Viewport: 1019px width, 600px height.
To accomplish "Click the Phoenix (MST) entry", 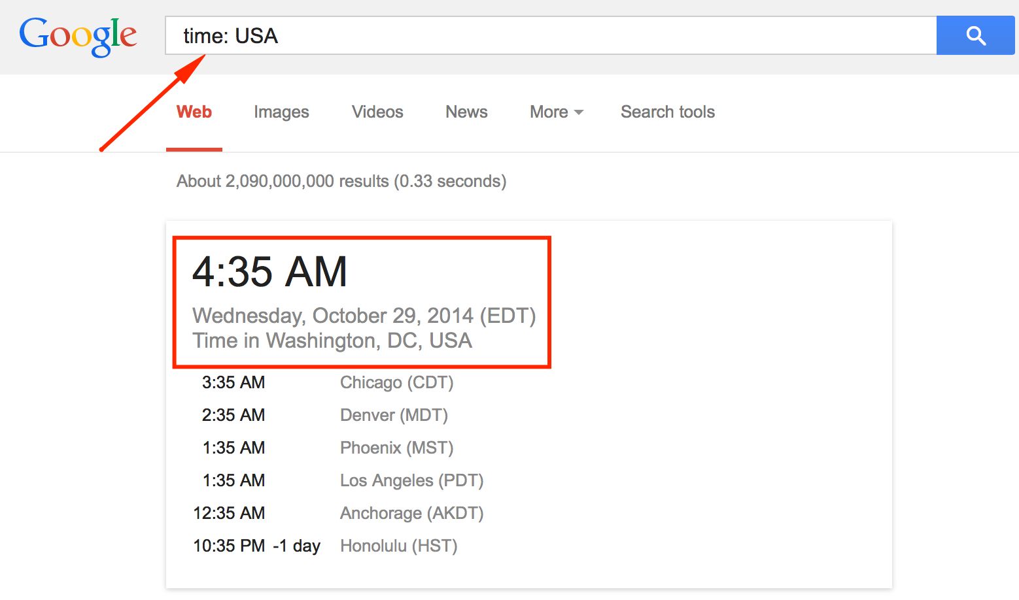I will 396,448.
